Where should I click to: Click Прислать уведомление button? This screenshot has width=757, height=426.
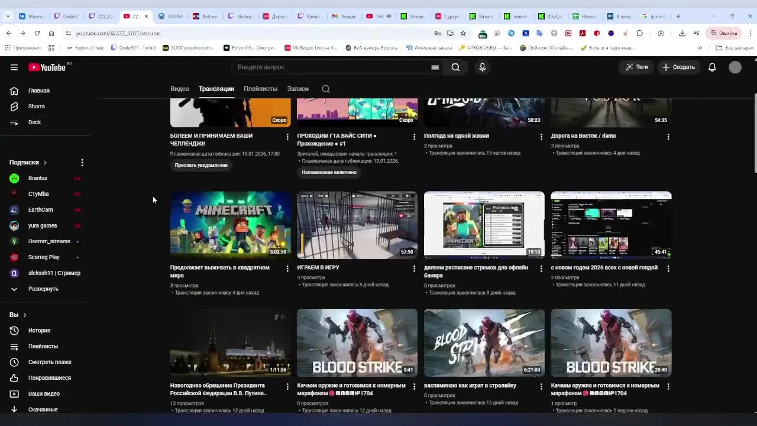(x=201, y=165)
